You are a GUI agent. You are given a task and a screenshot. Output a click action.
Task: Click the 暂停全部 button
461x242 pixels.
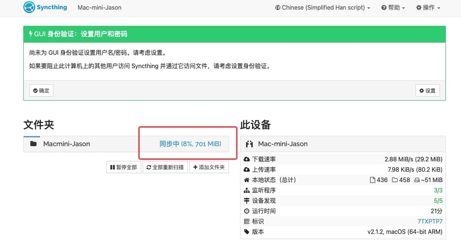[x=123, y=167]
